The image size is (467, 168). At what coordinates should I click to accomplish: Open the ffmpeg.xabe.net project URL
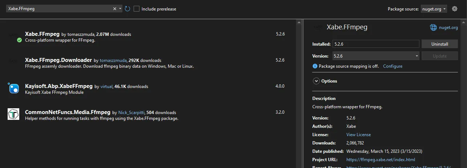click(x=381, y=159)
